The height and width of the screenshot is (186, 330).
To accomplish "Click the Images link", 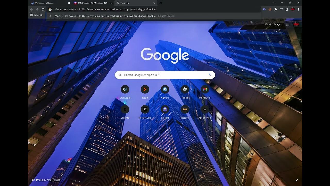I will point(278,24).
